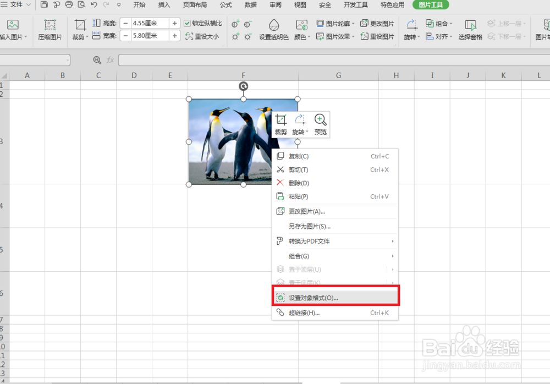Toggle the 锁定纵横比 lock aspect ratio checkbox
This screenshot has width=550, height=384.
click(188, 24)
